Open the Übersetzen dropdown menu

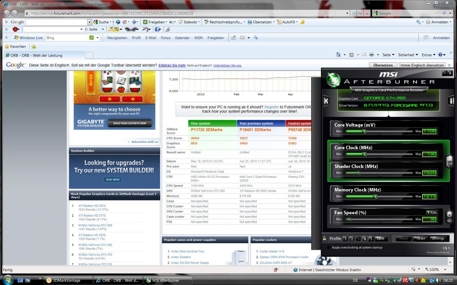(x=274, y=22)
